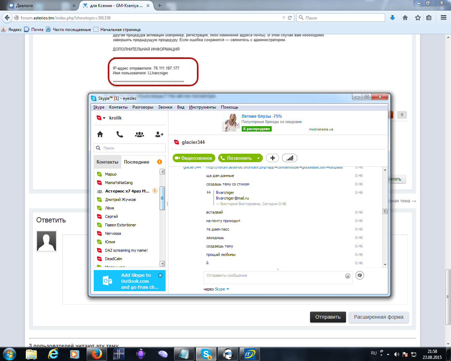This screenshot has width=451, height=361.
Task: Click the emoticon smiley in message box
Action: coord(348,276)
